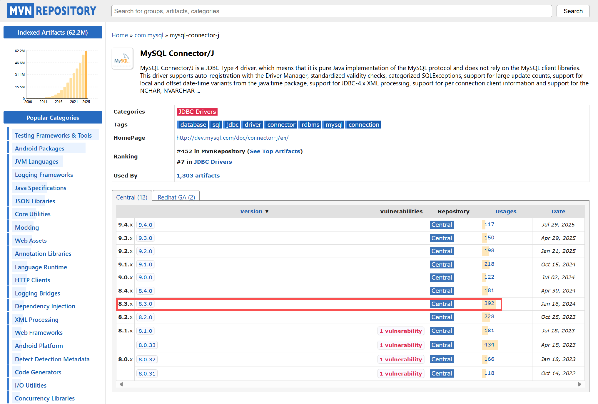Switch to the Redhat GA (2) tab
The height and width of the screenshot is (404, 598).
click(x=176, y=197)
